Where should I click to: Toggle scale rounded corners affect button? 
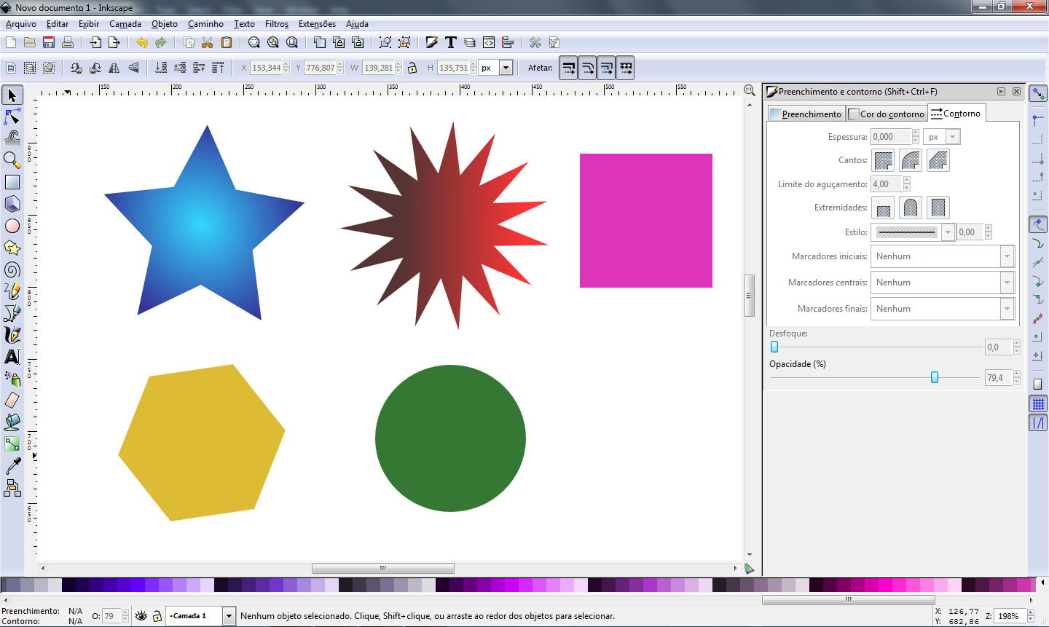(588, 68)
